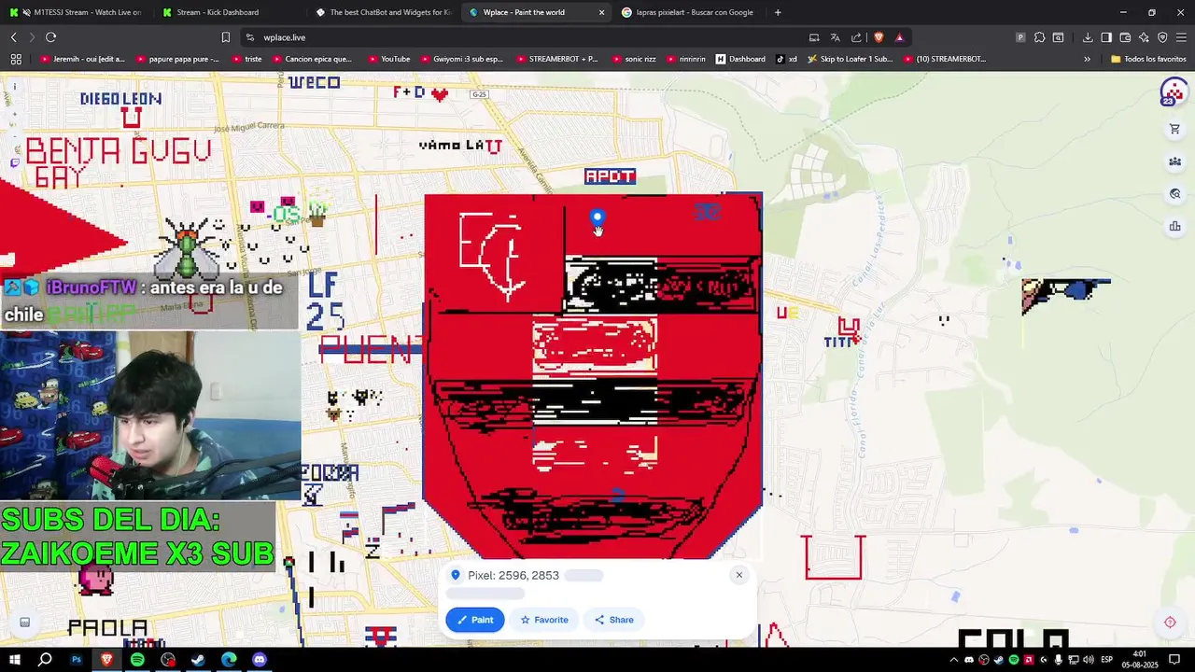Image resolution: width=1195 pixels, height=672 pixels.
Task: Open STREAMERBOT + P... bookmark
Action: point(557,59)
